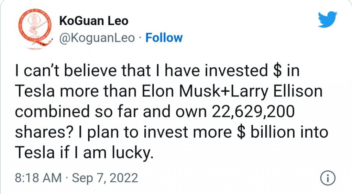The width and height of the screenshot is (352, 194).
Task: Click the word shares? in the tweet
Action: coord(44,132)
